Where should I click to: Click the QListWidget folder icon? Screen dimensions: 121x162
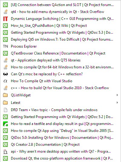coord(5,95)
